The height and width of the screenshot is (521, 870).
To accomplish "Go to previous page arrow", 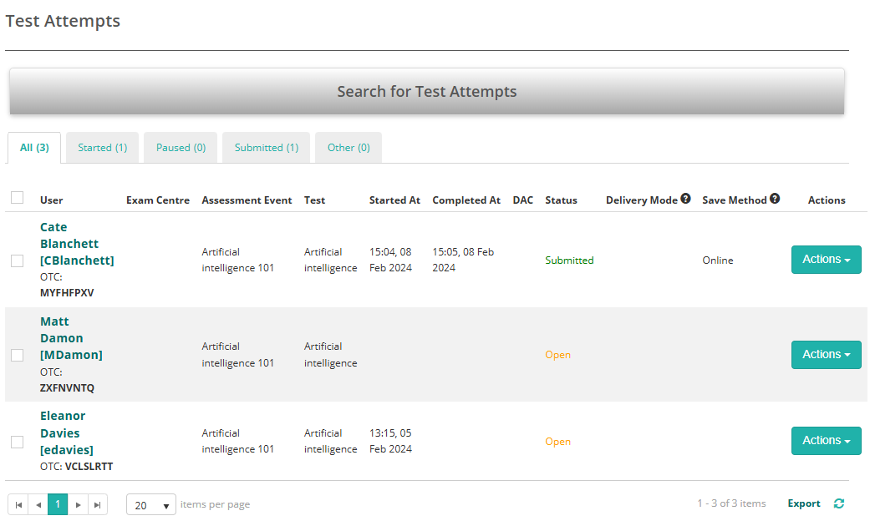I will (38, 504).
